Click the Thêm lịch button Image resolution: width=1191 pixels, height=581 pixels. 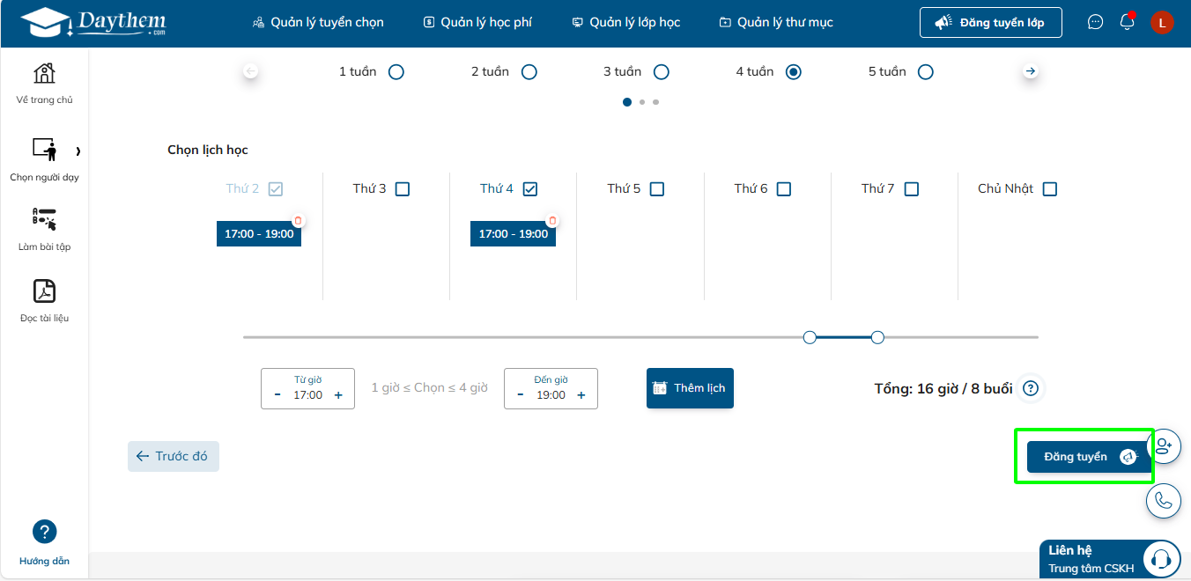[690, 388]
